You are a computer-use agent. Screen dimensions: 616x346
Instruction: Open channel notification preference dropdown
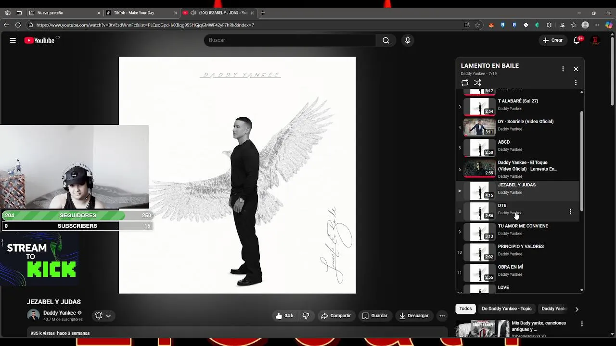pos(103,316)
